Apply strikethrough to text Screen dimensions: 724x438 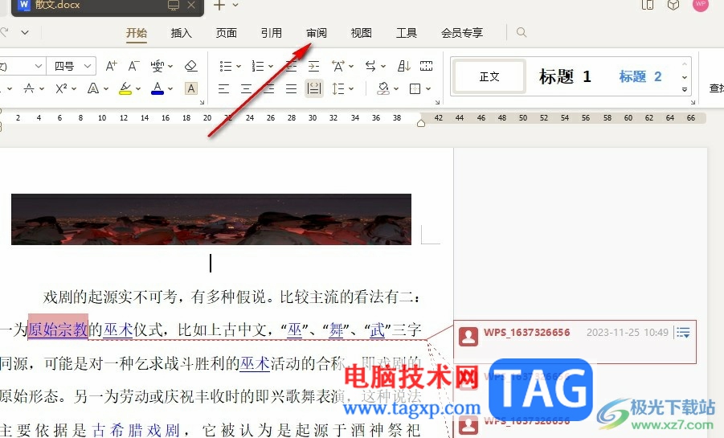click(29, 88)
